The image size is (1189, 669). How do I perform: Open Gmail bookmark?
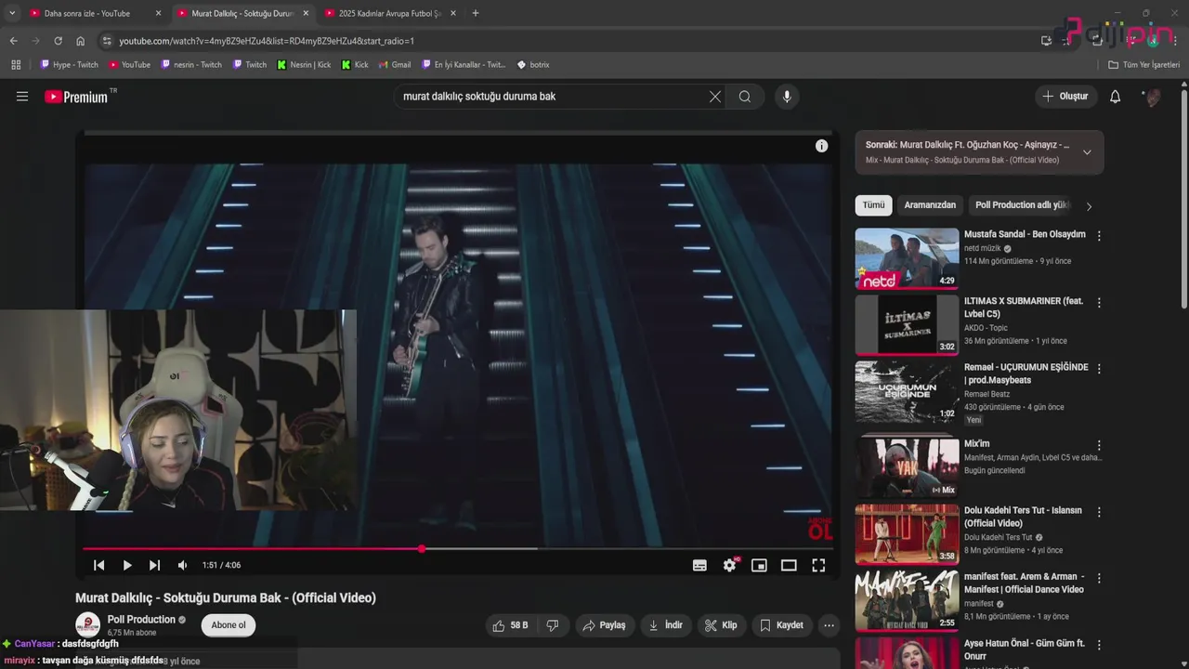point(395,65)
